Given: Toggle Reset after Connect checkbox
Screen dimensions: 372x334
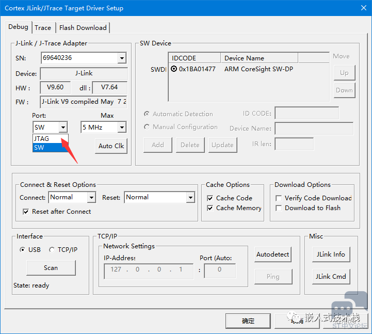Looking at the screenshot, I should click(26, 212).
